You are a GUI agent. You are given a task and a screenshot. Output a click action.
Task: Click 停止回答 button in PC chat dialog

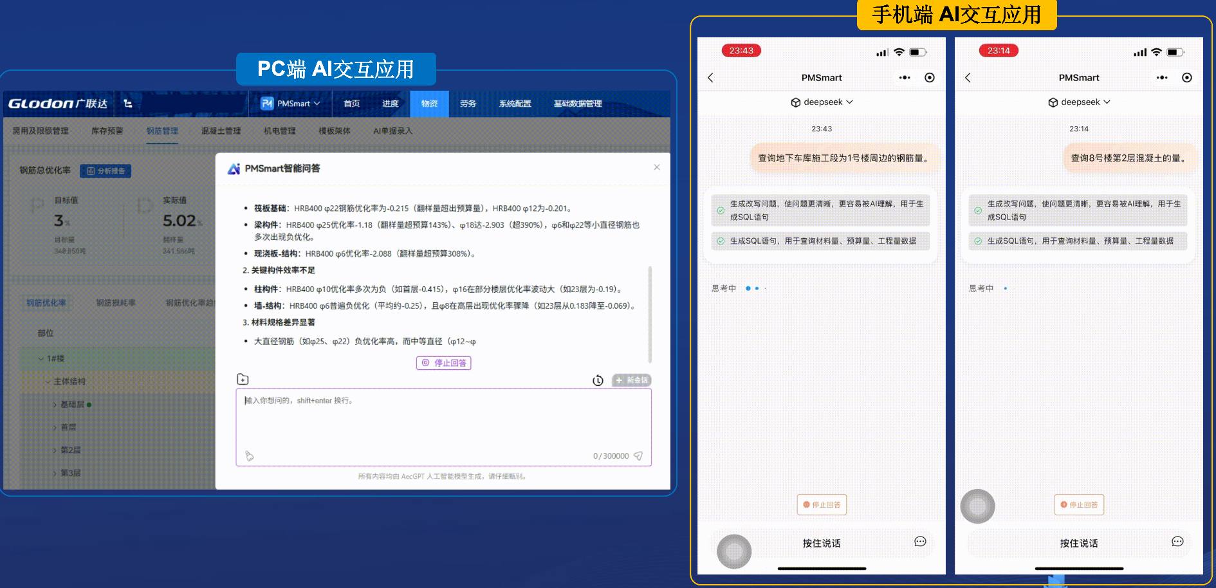click(x=444, y=363)
